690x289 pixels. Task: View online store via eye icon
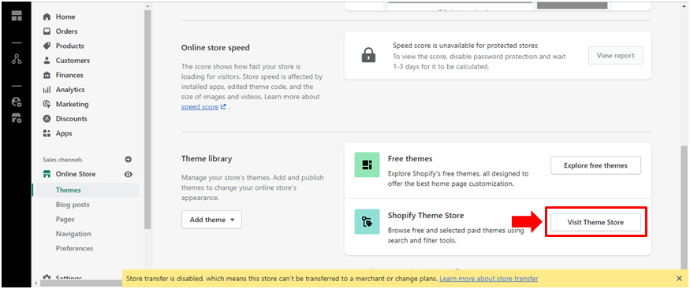(x=128, y=174)
